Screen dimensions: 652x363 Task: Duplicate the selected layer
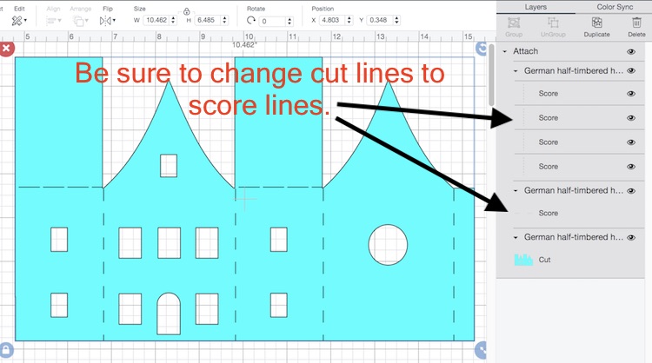596,23
